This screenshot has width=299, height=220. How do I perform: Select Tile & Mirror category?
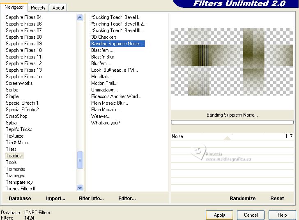[17, 143]
